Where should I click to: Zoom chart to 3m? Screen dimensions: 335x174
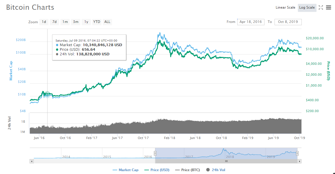(x=76, y=22)
